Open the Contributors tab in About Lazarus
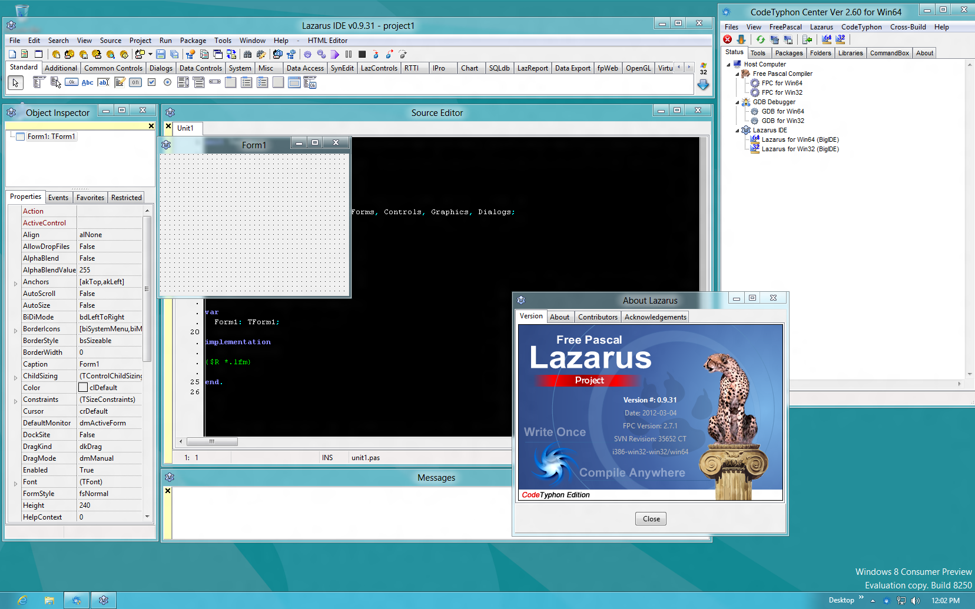975x609 pixels. tap(598, 317)
